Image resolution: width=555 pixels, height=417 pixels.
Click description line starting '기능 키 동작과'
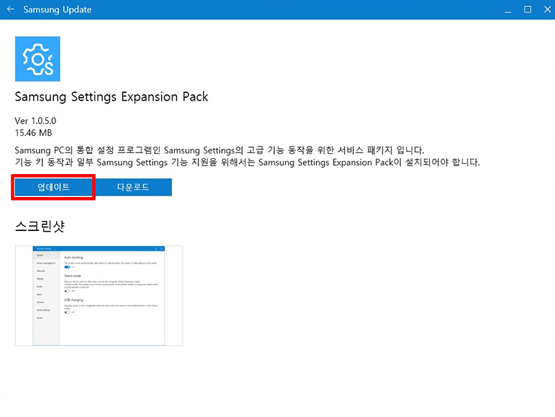click(x=247, y=162)
